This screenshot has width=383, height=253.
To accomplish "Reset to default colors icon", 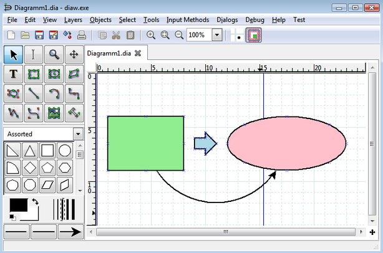I will pos(12,217).
